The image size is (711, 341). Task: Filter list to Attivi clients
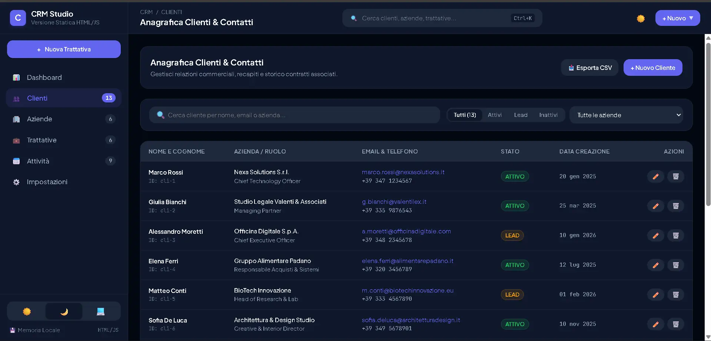[x=495, y=115]
